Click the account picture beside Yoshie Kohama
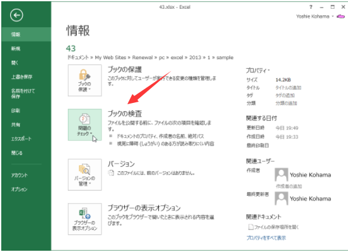348x252 pixels. 340,16
